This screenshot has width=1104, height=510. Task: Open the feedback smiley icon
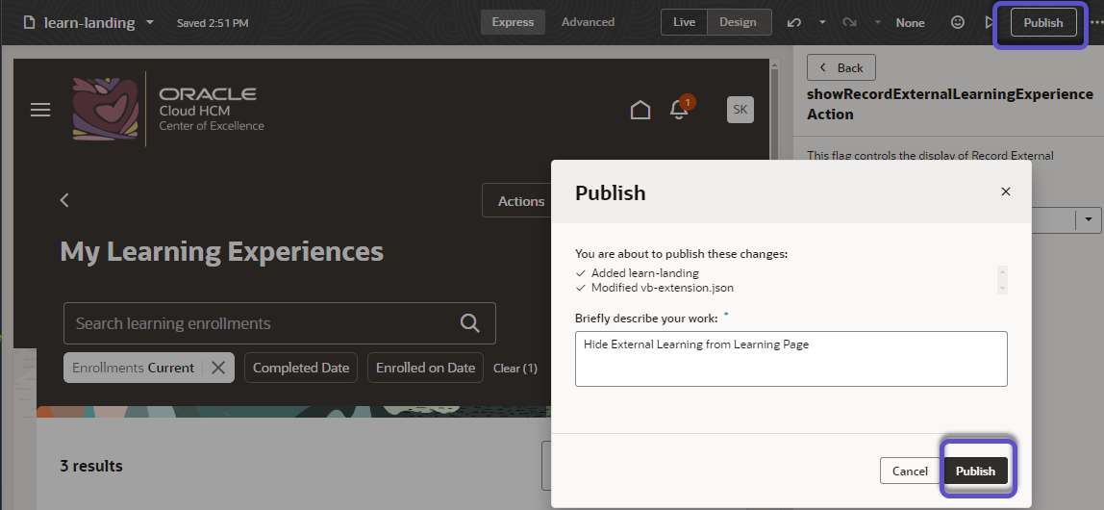click(958, 22)
